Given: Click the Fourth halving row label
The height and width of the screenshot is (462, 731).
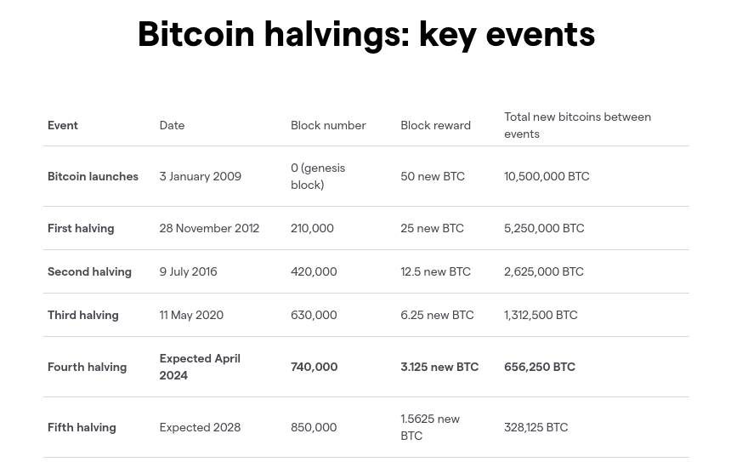Looking at the screenshot, I should (x=87, y=367).
